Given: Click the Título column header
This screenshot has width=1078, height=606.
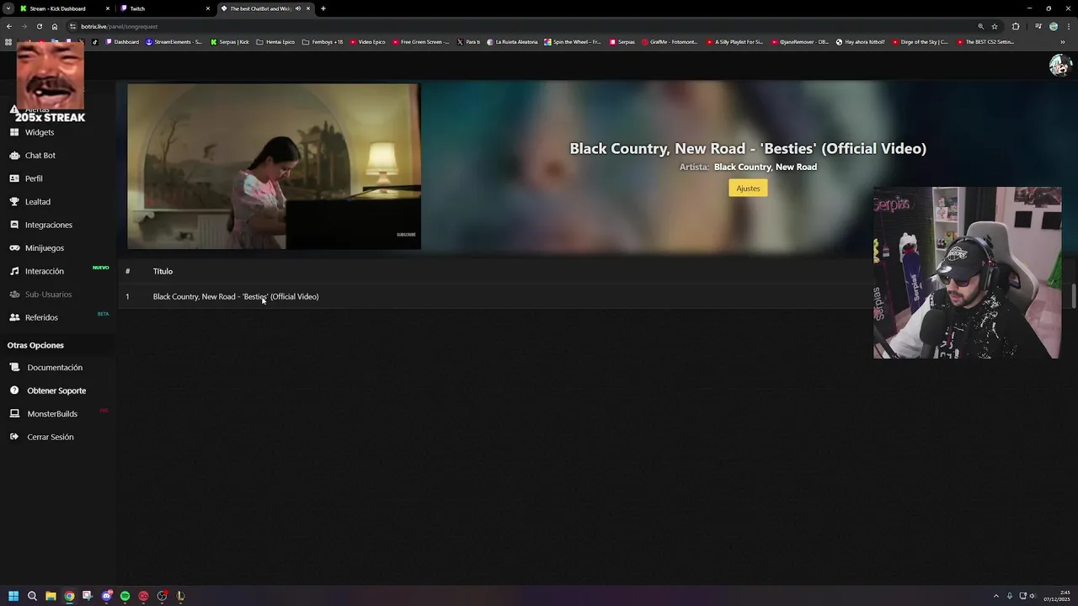Looking at the screenshot, I should pyautogui.click(x=163, y=271).
